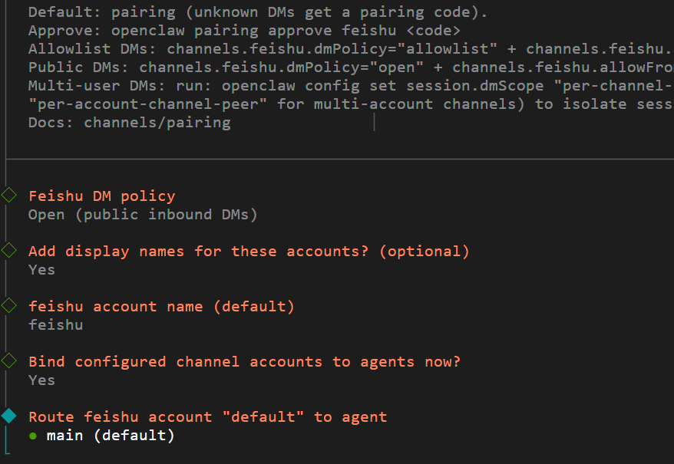Click the "Open (public inbound DMs)" answer
The image size is (674, 464).
point(143,215)
